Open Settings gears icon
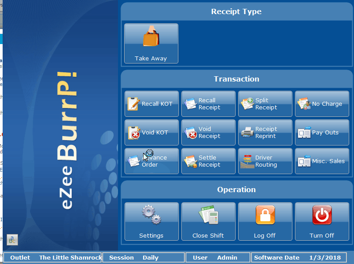 pos(151,216)
